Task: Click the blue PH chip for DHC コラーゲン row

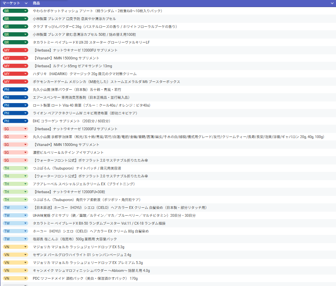Action: (15, 121)
